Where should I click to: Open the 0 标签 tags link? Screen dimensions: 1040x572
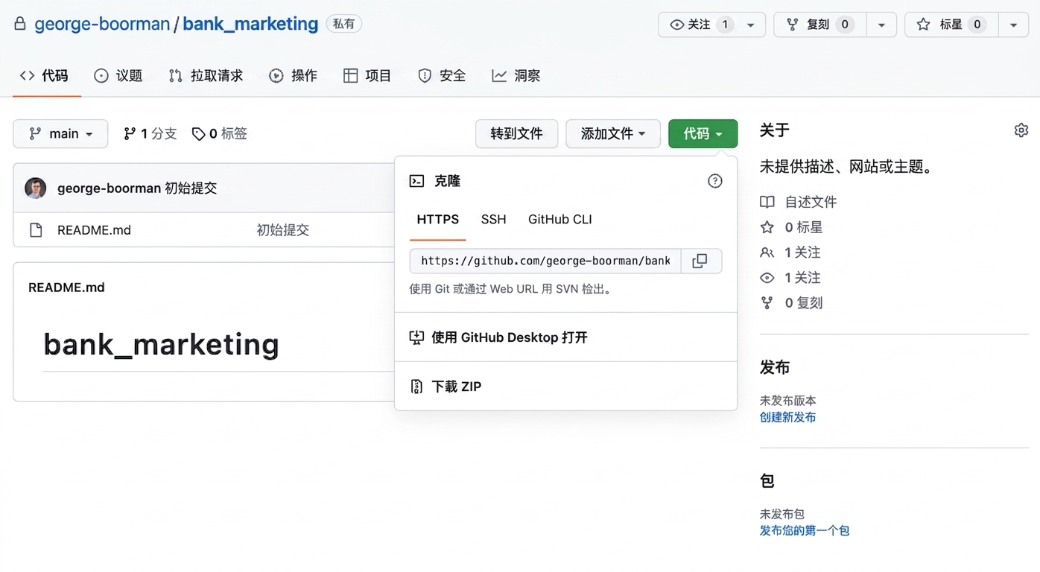click(219, 134)
